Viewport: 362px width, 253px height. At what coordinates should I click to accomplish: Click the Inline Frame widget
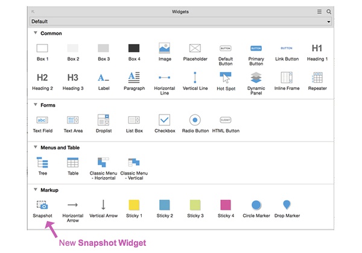287,78
